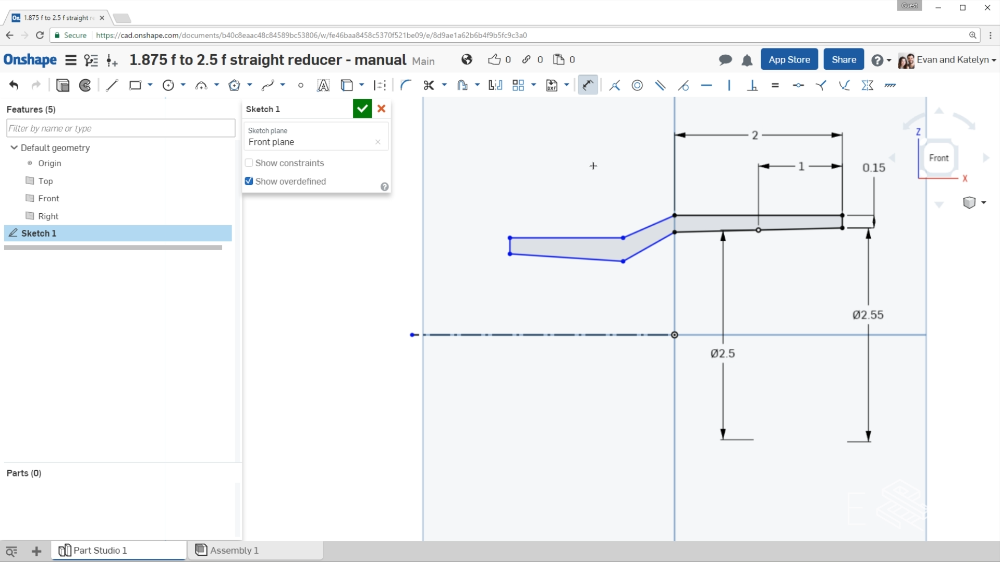Select Sketch 1 in the feature list
Screen dimensions: 1000x562
coord(118,234)
